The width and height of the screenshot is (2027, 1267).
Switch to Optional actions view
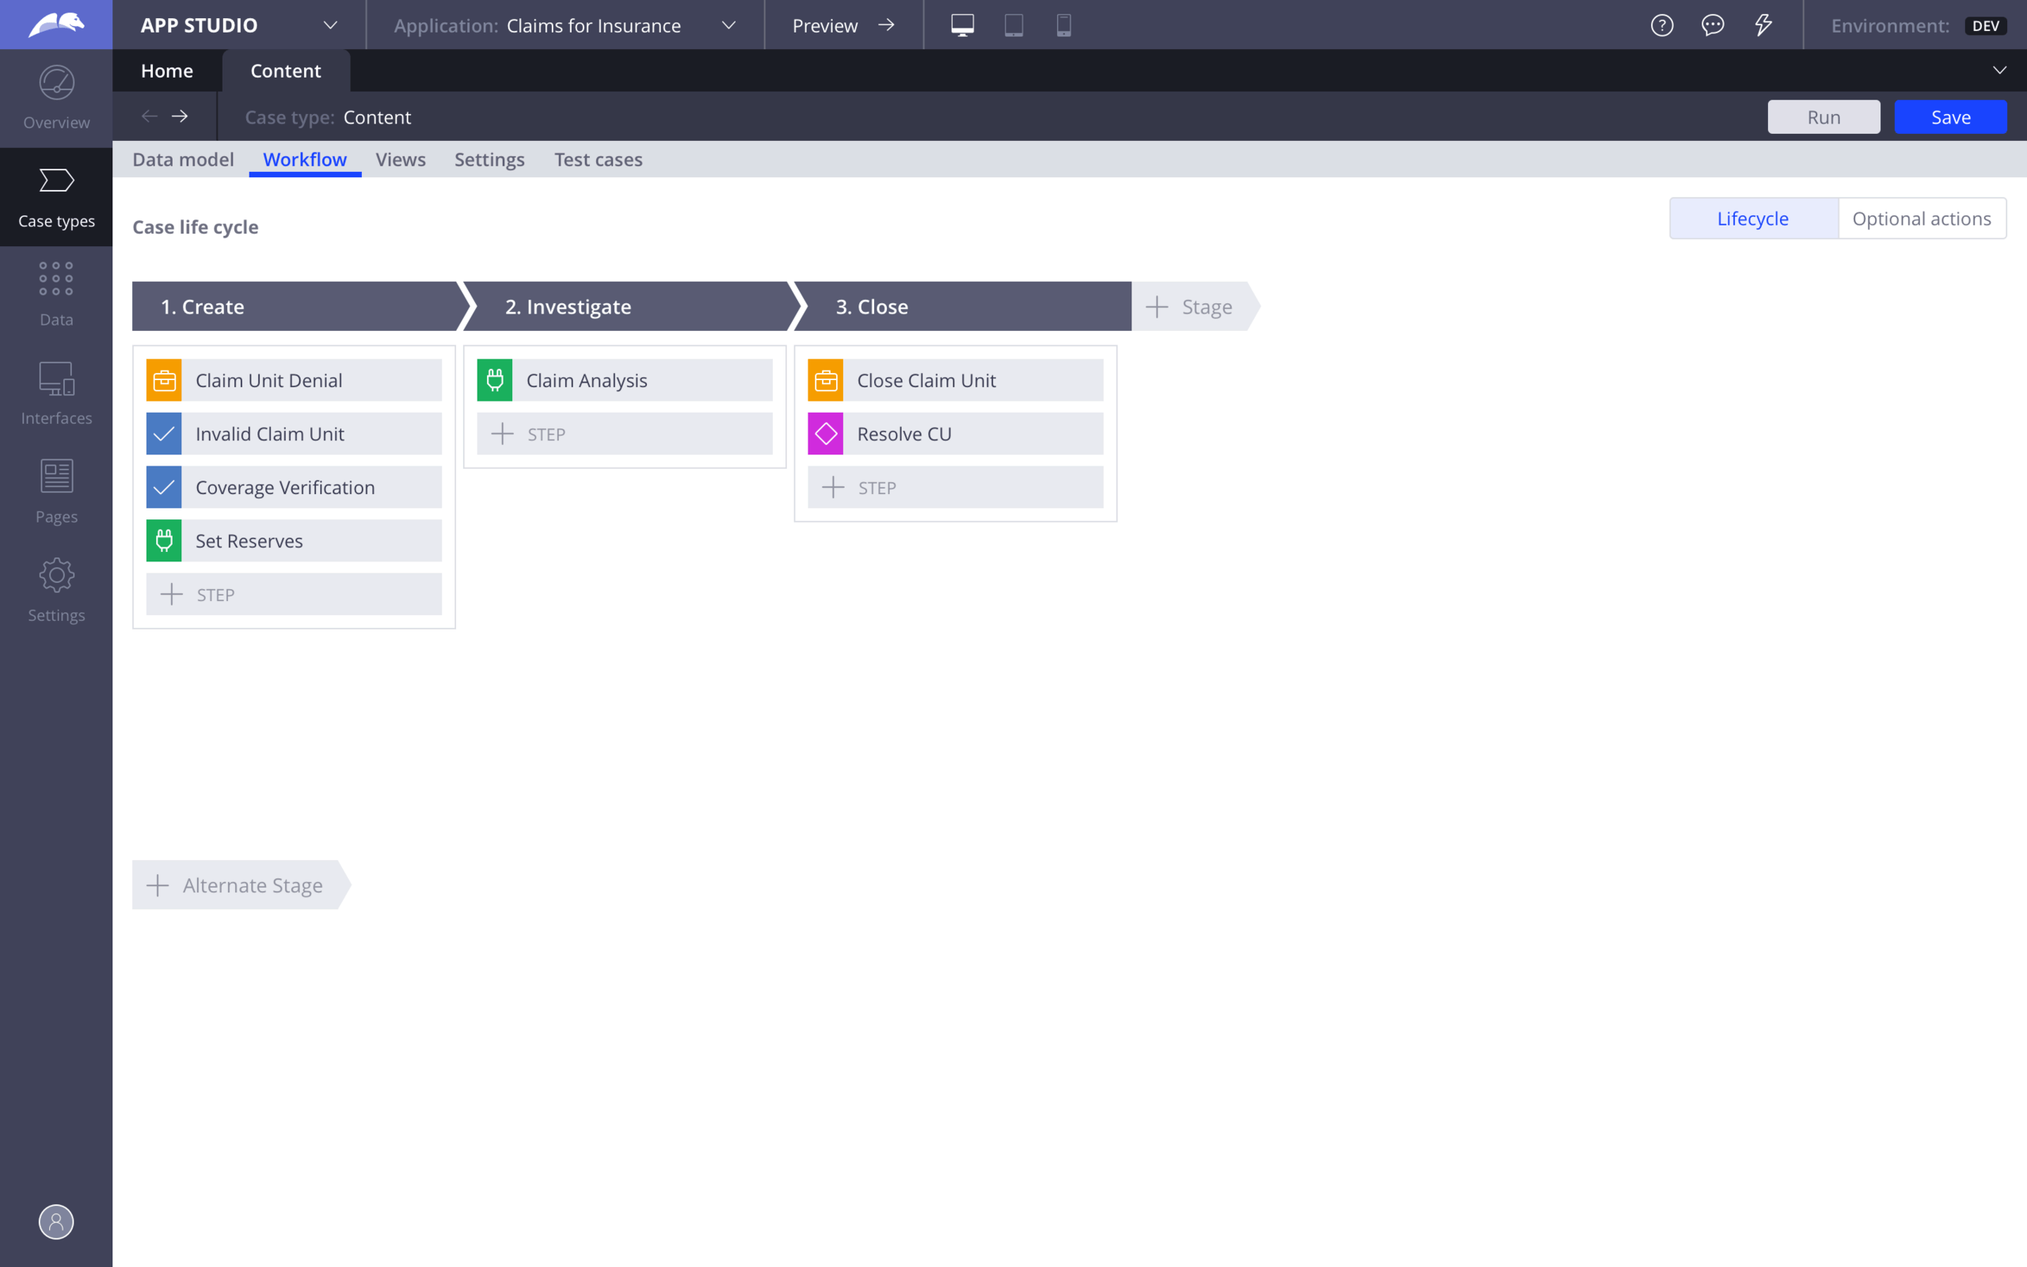pyautogui.click(x=1922, y=219)
